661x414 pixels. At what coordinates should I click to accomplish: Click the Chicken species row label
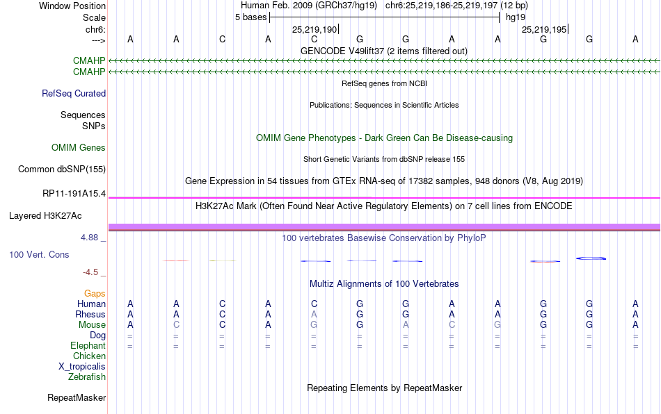tap(89, 356)
